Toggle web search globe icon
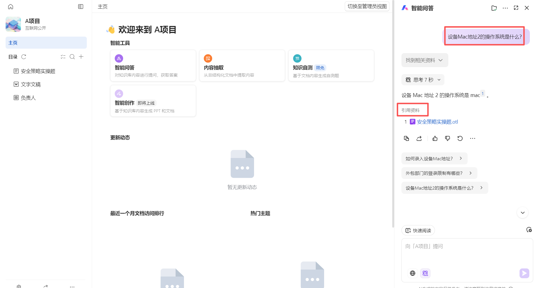Screen dimensions: 536x288 pos(413,273)
